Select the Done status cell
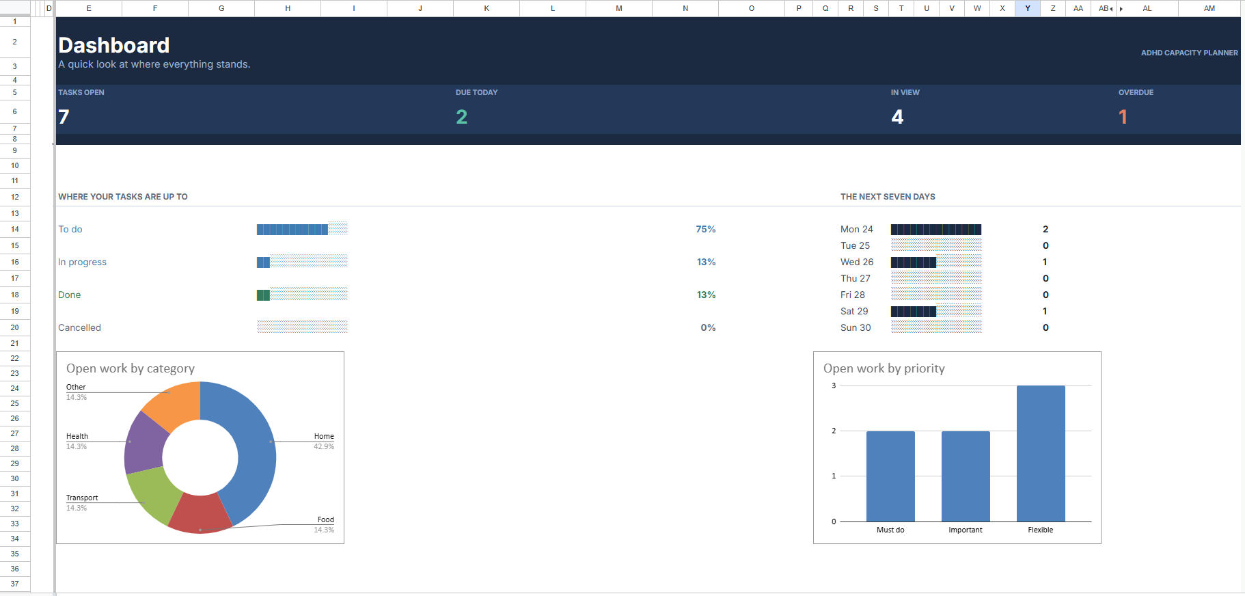Image resolution: width=1245 pixels, height=596 pixels. [70, 295]
